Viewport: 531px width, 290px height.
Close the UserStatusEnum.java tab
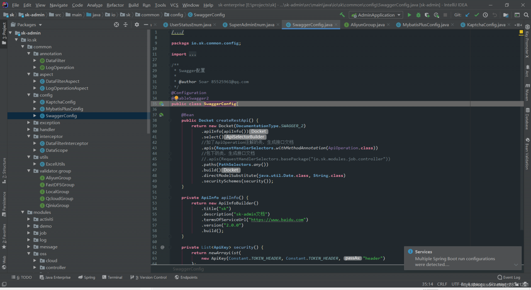coord(215,24)
